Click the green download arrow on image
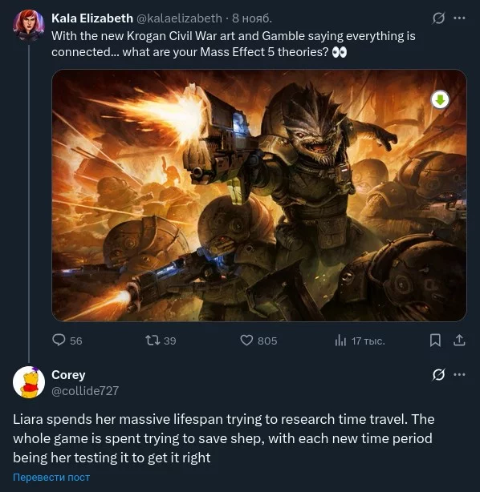This screenshot has width=480, height=492. [440, 100]
